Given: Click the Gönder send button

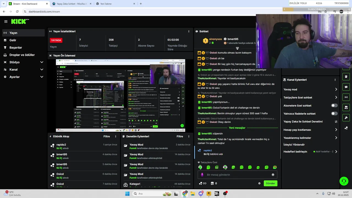Looking at the screenshot, I should (x=270, y=183).
